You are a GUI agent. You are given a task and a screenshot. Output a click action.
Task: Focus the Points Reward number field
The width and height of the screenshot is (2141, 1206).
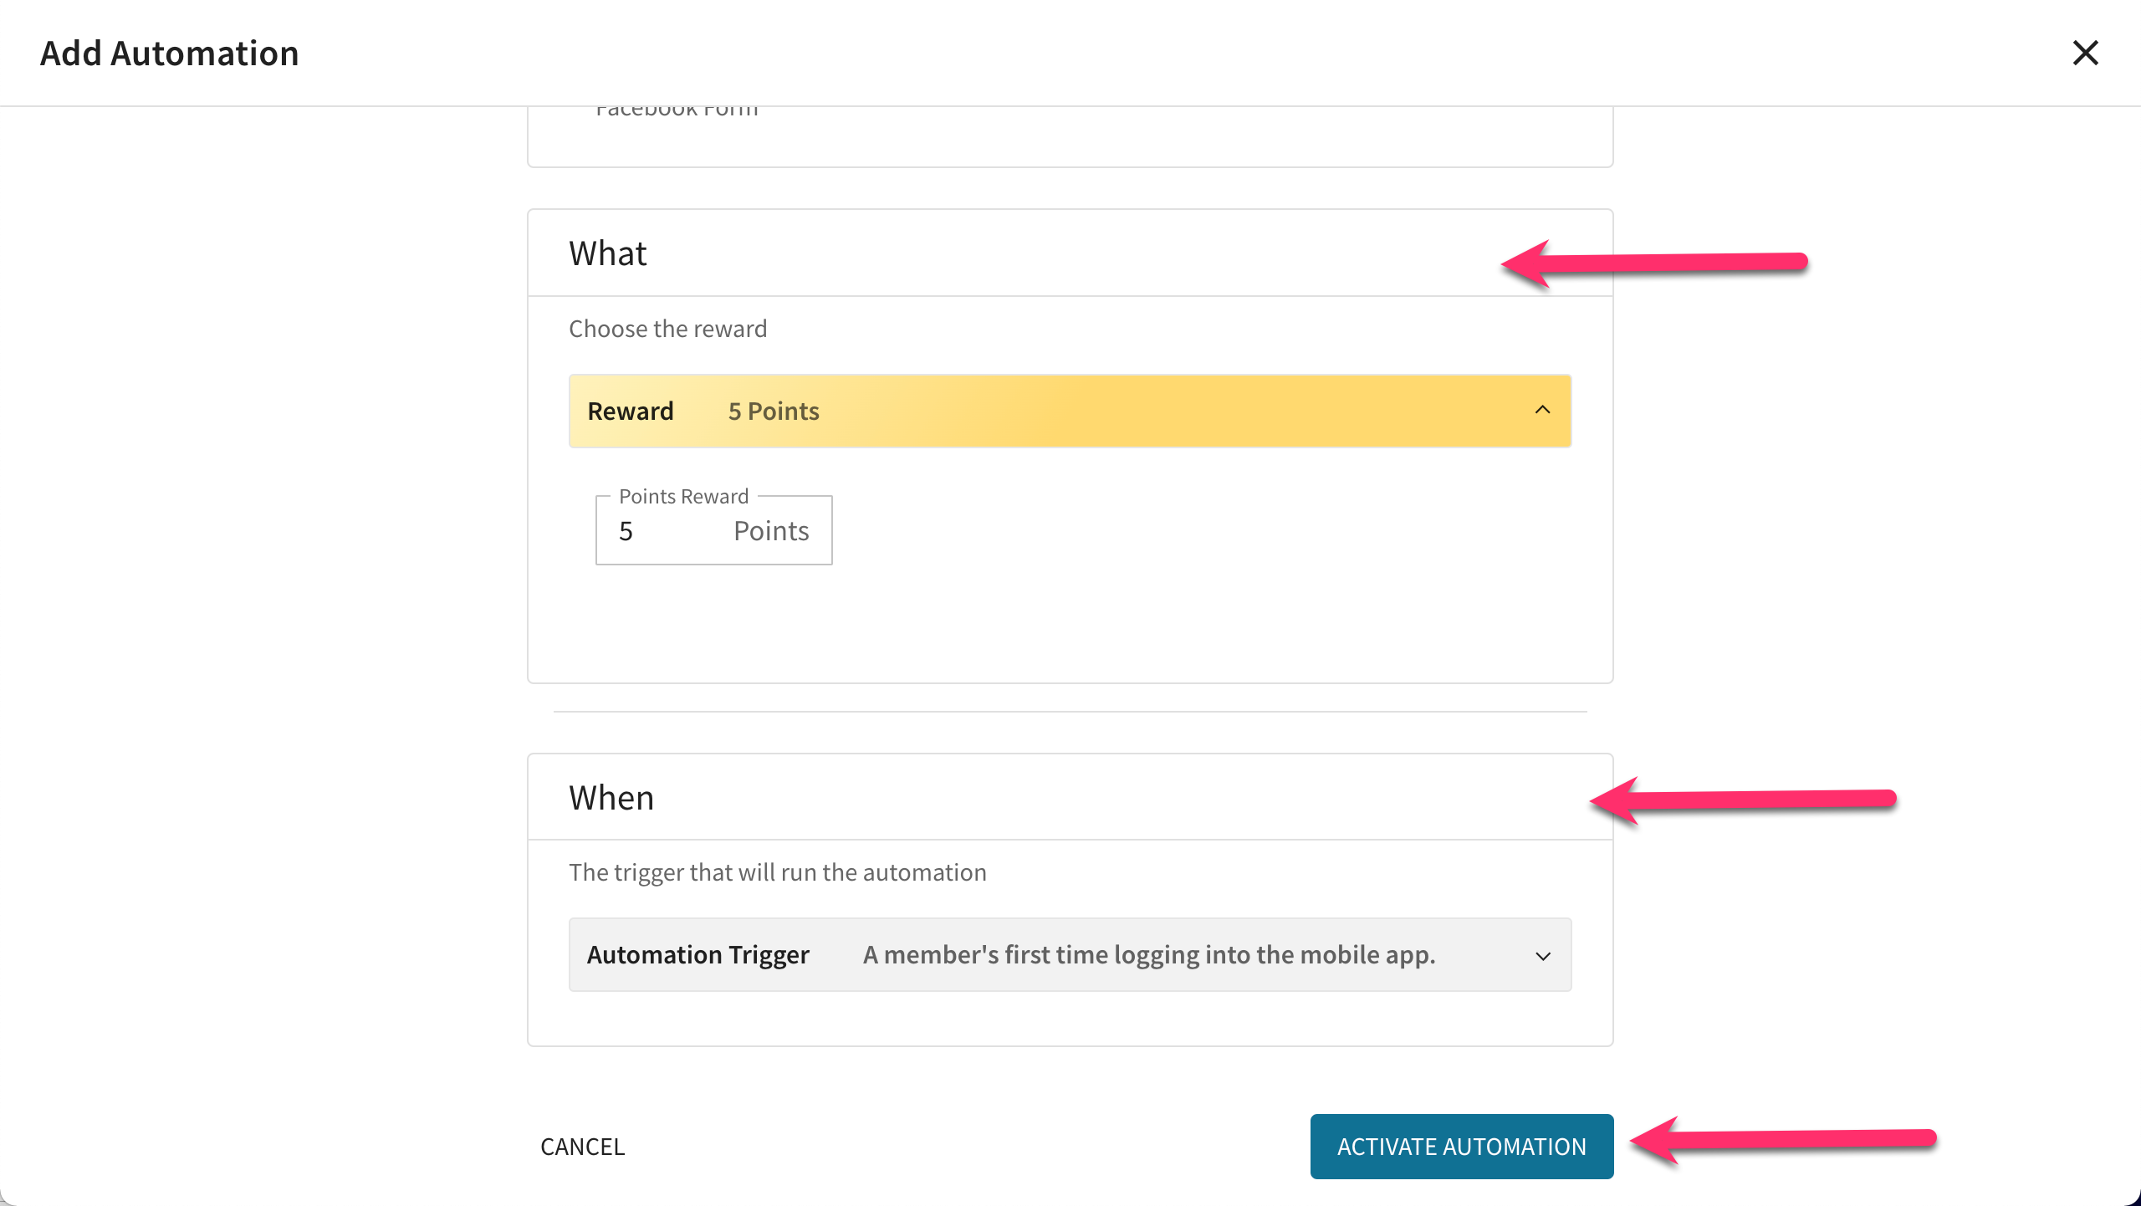[713, 530]
